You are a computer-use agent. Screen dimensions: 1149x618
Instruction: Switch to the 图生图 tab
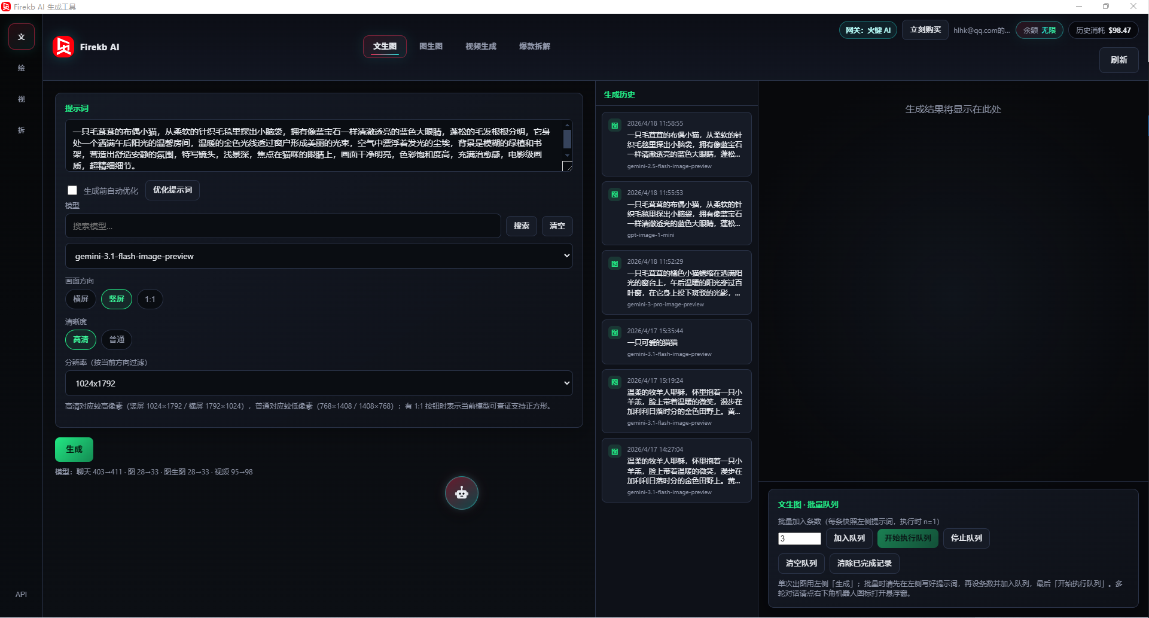pyautogui.click(x=431, y=47)
